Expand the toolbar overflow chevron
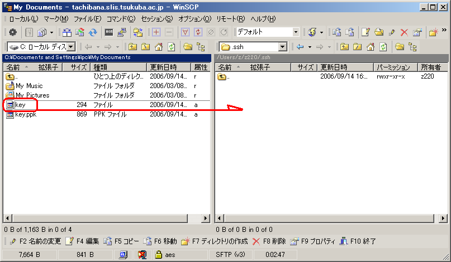451x262 pixels. click(x=444, y=30)
